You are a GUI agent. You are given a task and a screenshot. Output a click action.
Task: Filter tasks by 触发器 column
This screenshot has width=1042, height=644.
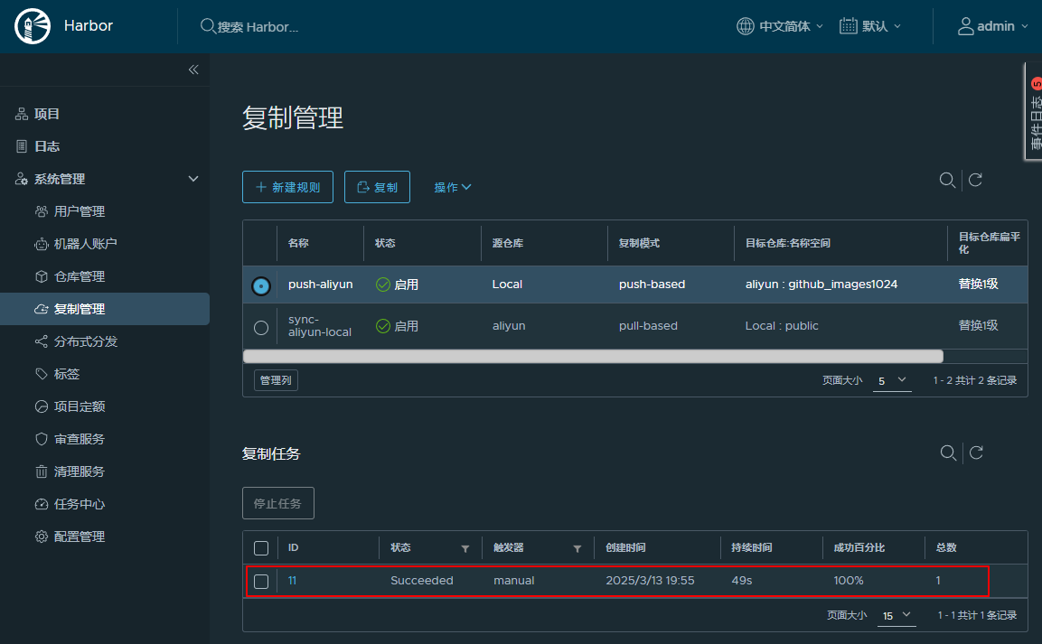[577, 549]
